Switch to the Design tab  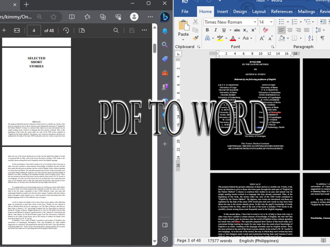(240, 12)
